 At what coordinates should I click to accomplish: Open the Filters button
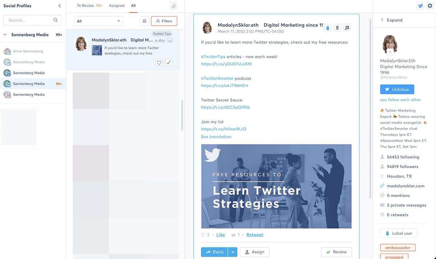(x=164, y=21)
